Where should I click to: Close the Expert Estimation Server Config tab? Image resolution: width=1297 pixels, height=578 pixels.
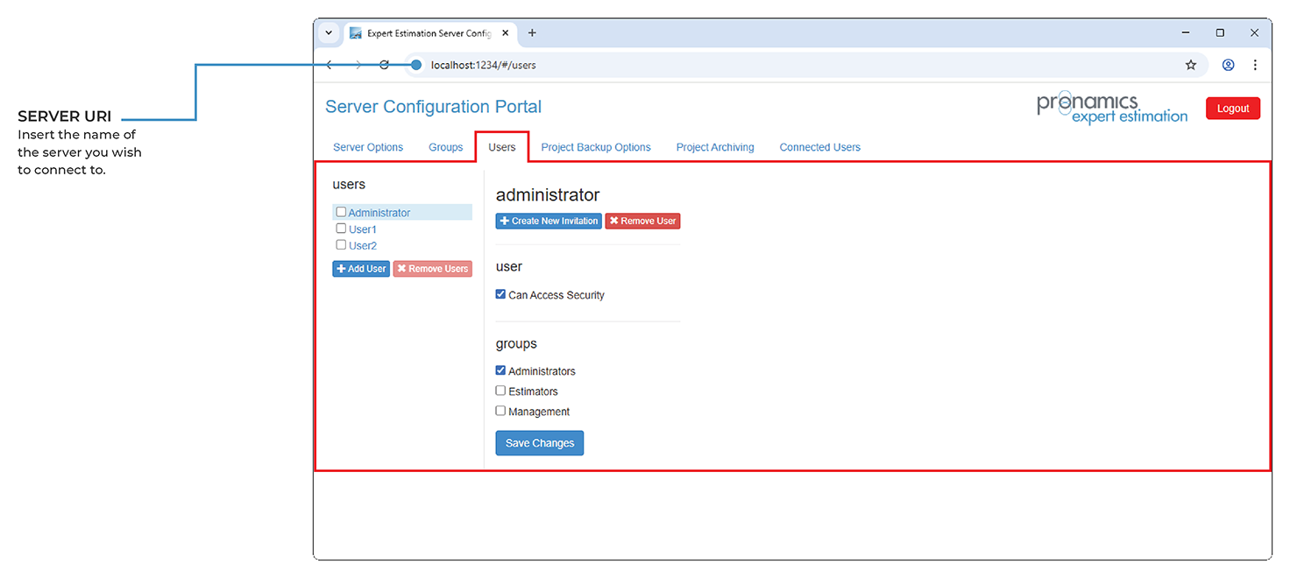pos(506,33)
